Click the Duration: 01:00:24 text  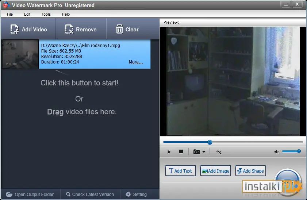pos(60,62)
